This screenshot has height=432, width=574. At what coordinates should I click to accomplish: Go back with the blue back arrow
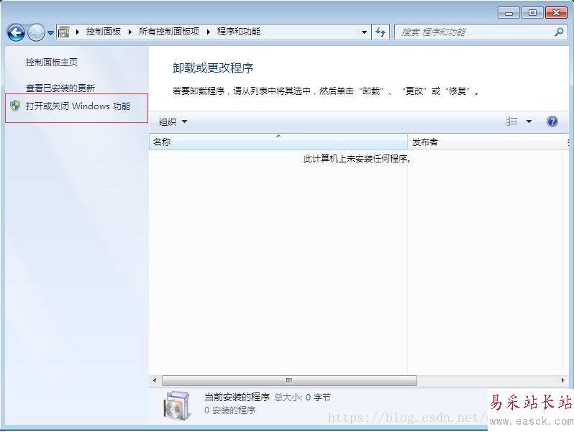(16, 33)
